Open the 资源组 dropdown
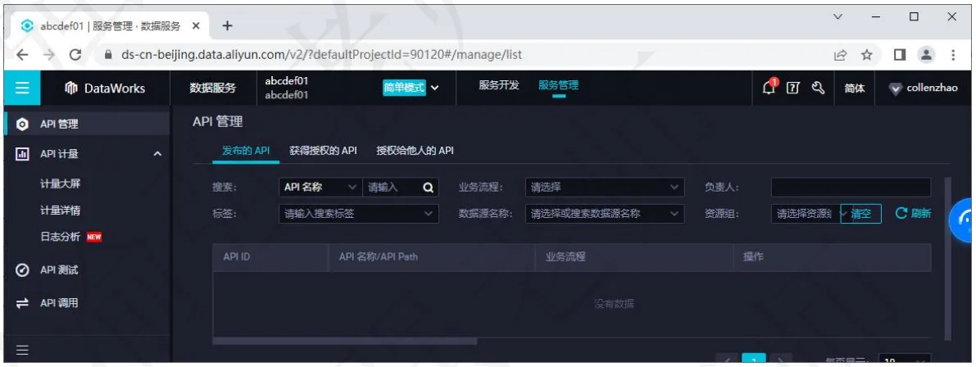Viewport: 976px width, 367px height. point(806,213)
